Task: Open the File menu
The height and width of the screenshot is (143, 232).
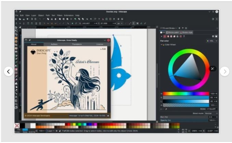Action: coord(16,15)
